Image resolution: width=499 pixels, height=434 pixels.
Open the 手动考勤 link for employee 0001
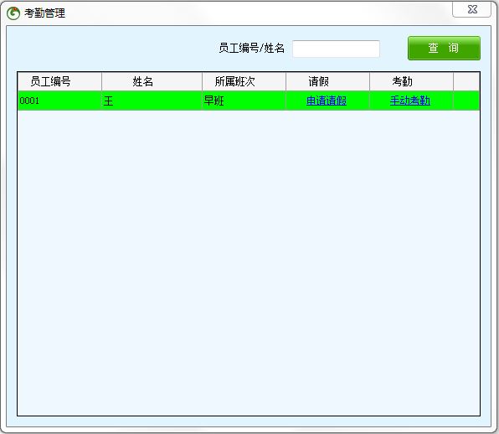pyautogui.click(x=410, y=101)
